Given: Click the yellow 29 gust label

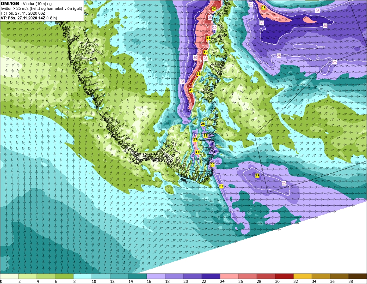Looking at the screenshot, I should coord(206,135).
